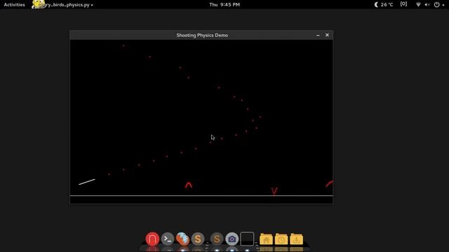Click the red V-shaped target on the ground
The image size is (449, 252).
click(274, 191)
